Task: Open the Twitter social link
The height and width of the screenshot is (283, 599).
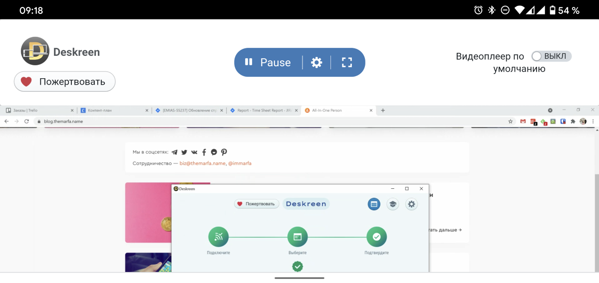Action: 184,152
